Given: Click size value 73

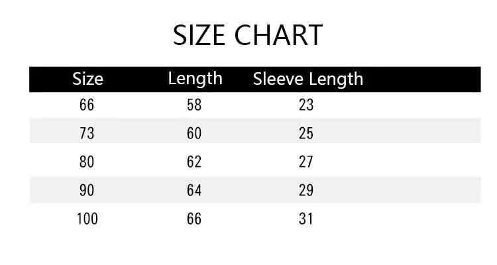Looking at the screenshot, I should (x=87, y=133).
